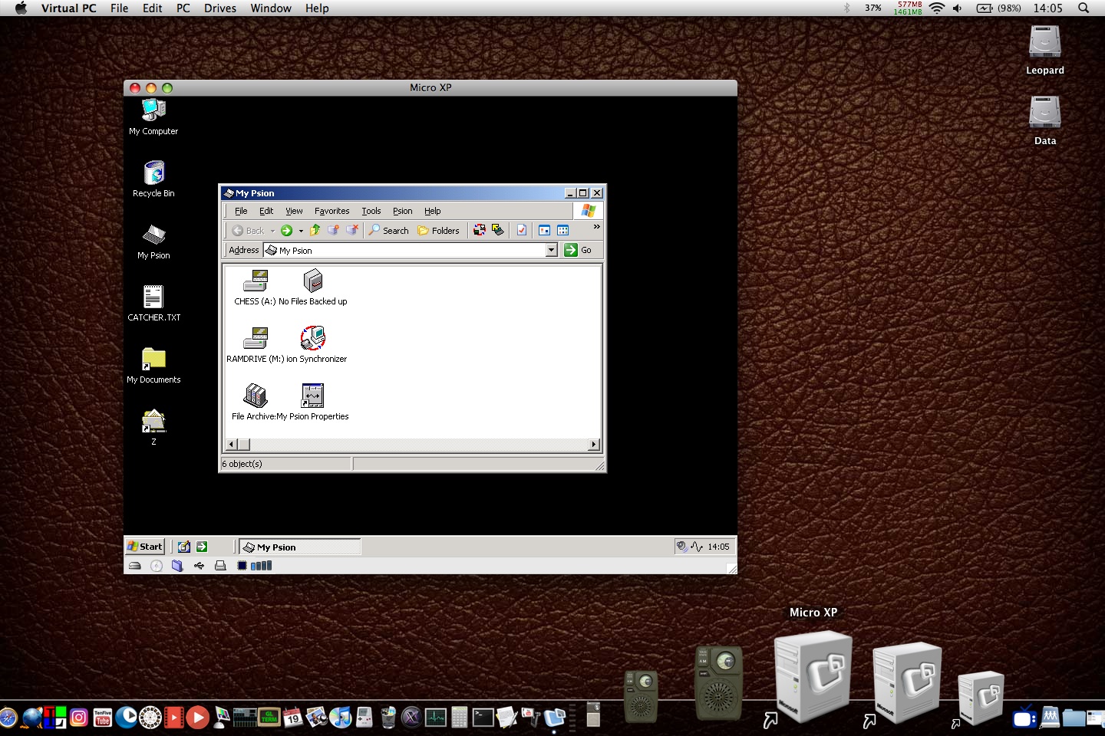Screen dimensions: 1105x736
Task: Click the horizontal scrollbar right arrow
Action: [593, 445]
